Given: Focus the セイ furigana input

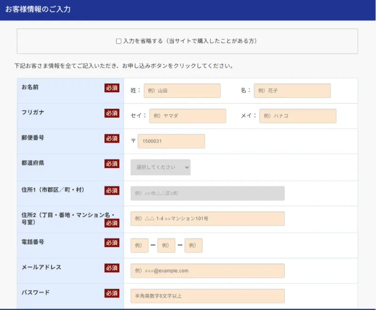Looking at the screenshot, I should (x=188, y=116).
